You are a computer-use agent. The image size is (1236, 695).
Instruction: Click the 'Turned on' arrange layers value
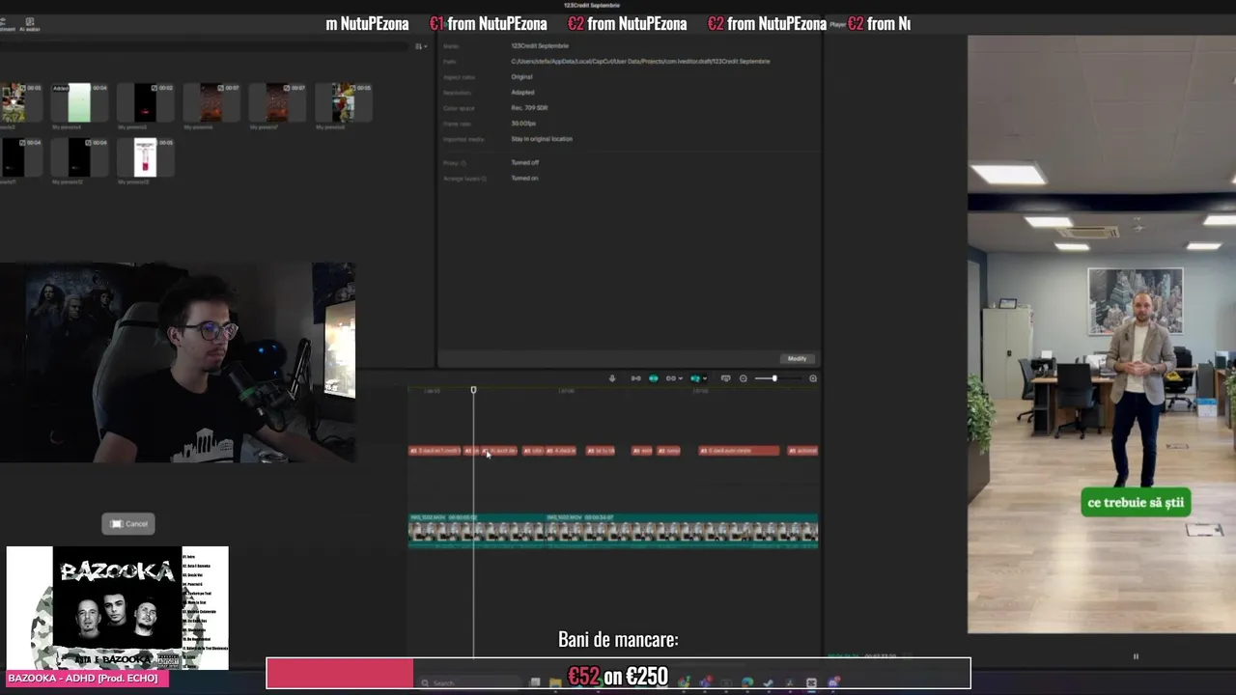[524, 179]
